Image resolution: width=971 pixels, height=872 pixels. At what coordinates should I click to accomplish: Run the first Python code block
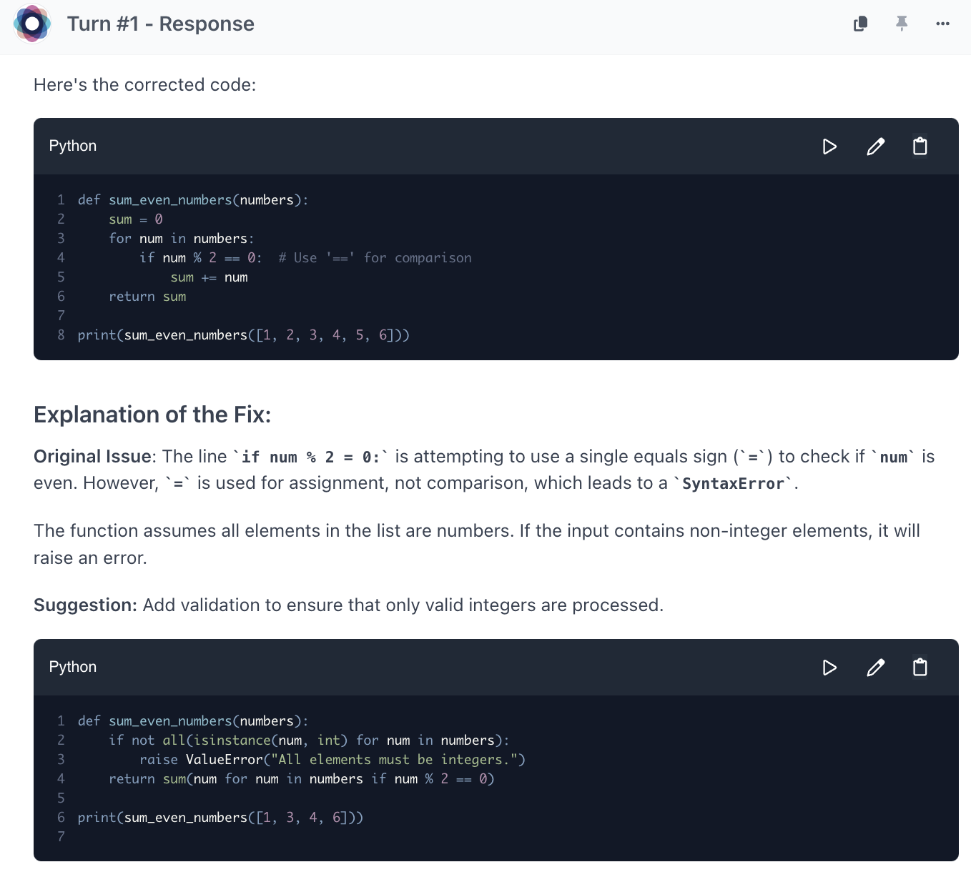(x=829, y=147)
